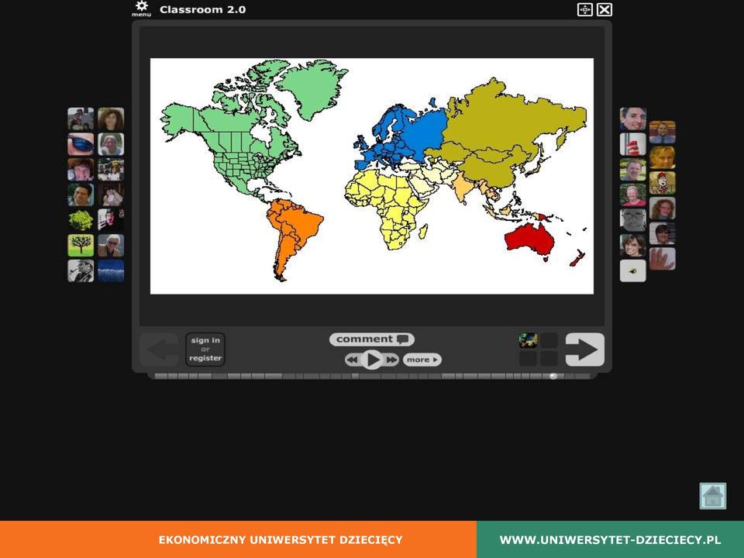
Task: Select the black-and-white pipe smoker avatar
Action: 81,271
